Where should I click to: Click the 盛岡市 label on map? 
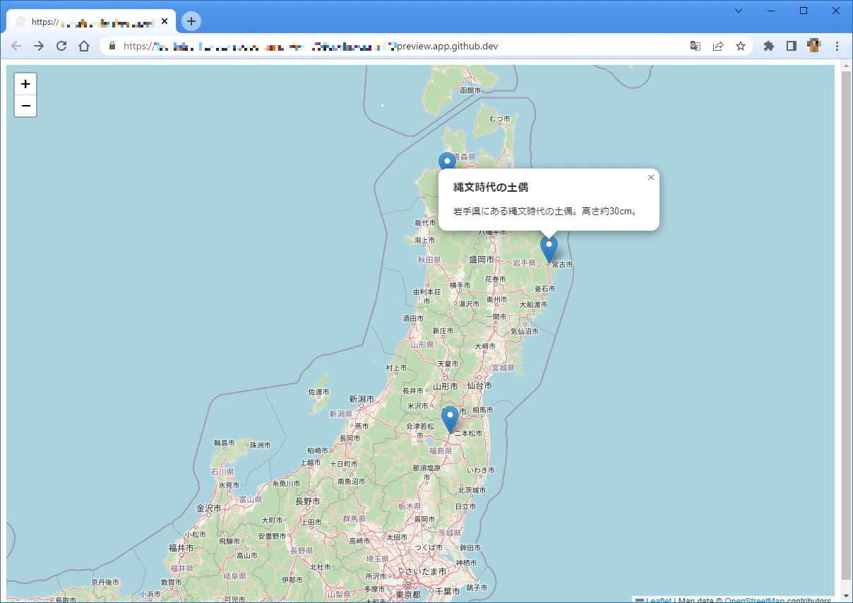click(x=481, y=260)
